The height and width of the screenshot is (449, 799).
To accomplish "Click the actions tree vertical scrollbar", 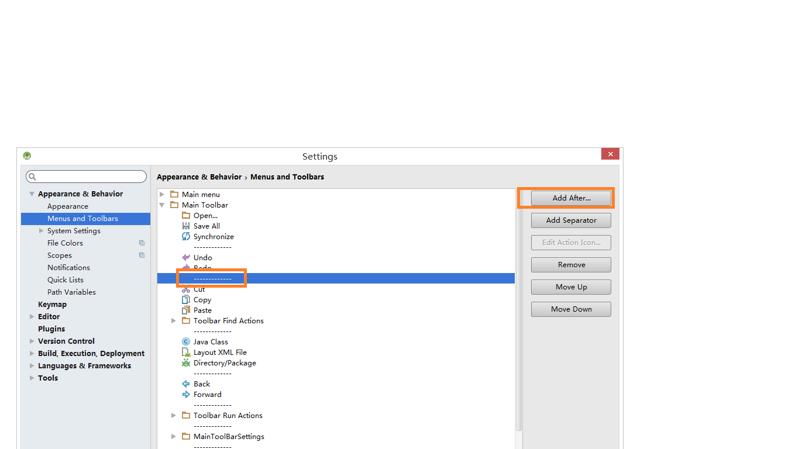I will coord(519,310).
